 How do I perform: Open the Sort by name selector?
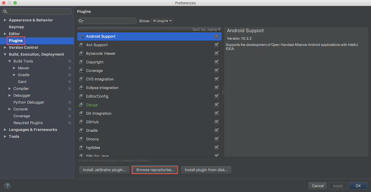pyautogui.click(x=206, y=29)
